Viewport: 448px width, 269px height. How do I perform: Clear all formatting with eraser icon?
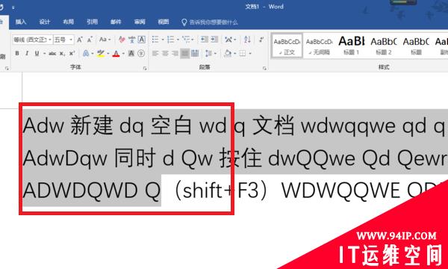tap(122, 40)
